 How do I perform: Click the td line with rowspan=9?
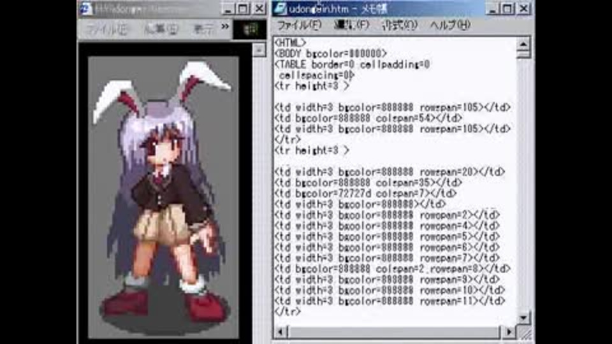pos(387,280)
